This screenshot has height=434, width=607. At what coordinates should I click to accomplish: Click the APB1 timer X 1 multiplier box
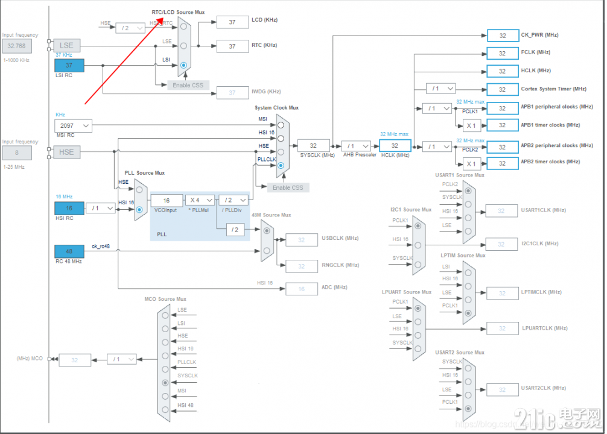tap(472, 125)
